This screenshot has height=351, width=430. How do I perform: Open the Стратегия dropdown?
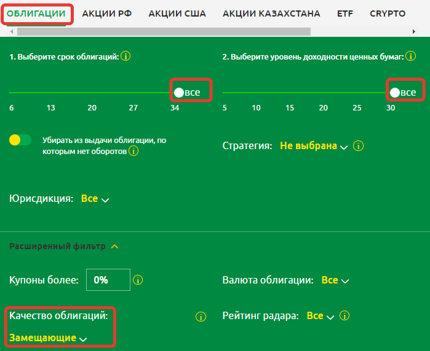click(x=314, y=146)
